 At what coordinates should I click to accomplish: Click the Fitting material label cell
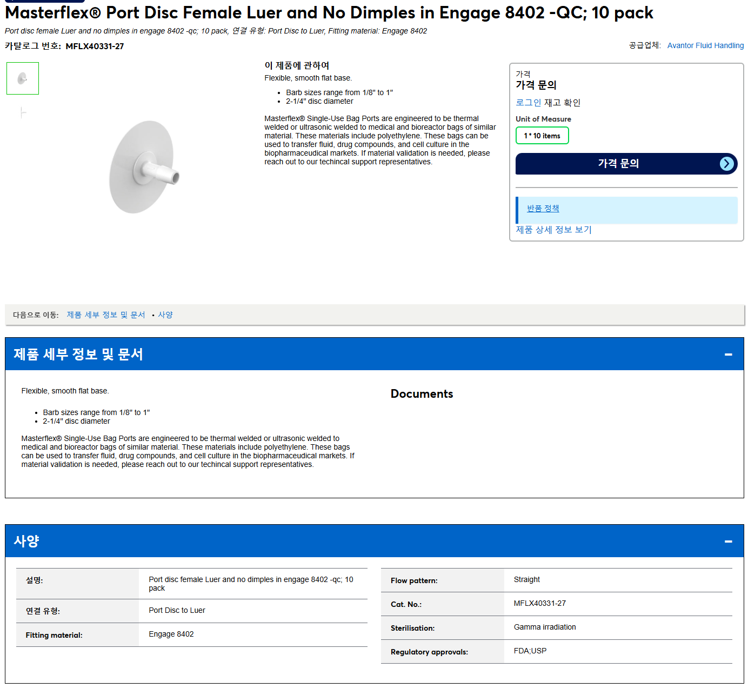click(x=77, y=635)
